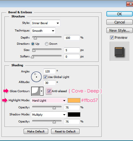
Task: Click the Soften field showing 0
Action: 72,57
